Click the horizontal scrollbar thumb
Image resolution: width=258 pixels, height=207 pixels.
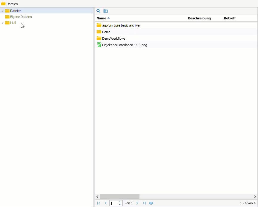pos(120,197)
